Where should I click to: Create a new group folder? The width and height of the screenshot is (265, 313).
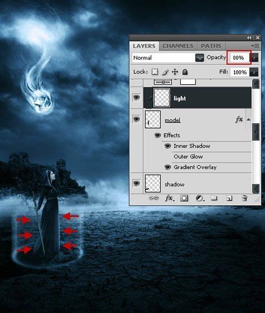(214, 198)
